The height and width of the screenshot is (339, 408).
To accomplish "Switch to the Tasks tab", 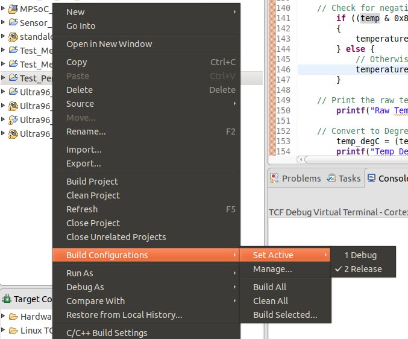I will [x=344, y=179].
